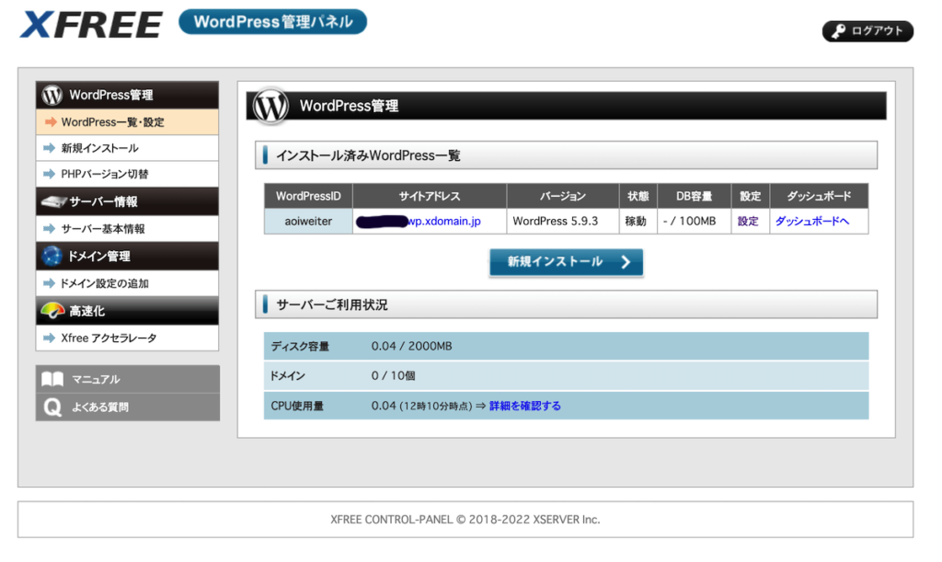Click the XFREE logo
Screen dimensions: 942x562
(x=91, y=24)
